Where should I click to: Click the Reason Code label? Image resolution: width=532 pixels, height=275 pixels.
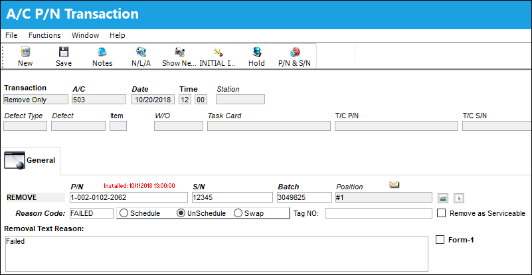point(40,213)
